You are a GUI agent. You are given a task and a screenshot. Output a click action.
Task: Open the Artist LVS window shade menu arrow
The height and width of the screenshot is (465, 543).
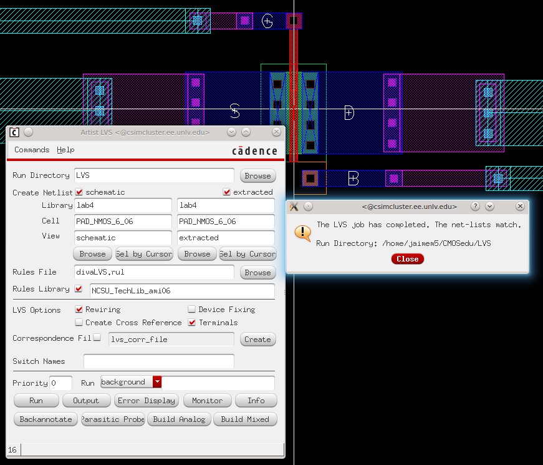[x=231, y=132]
